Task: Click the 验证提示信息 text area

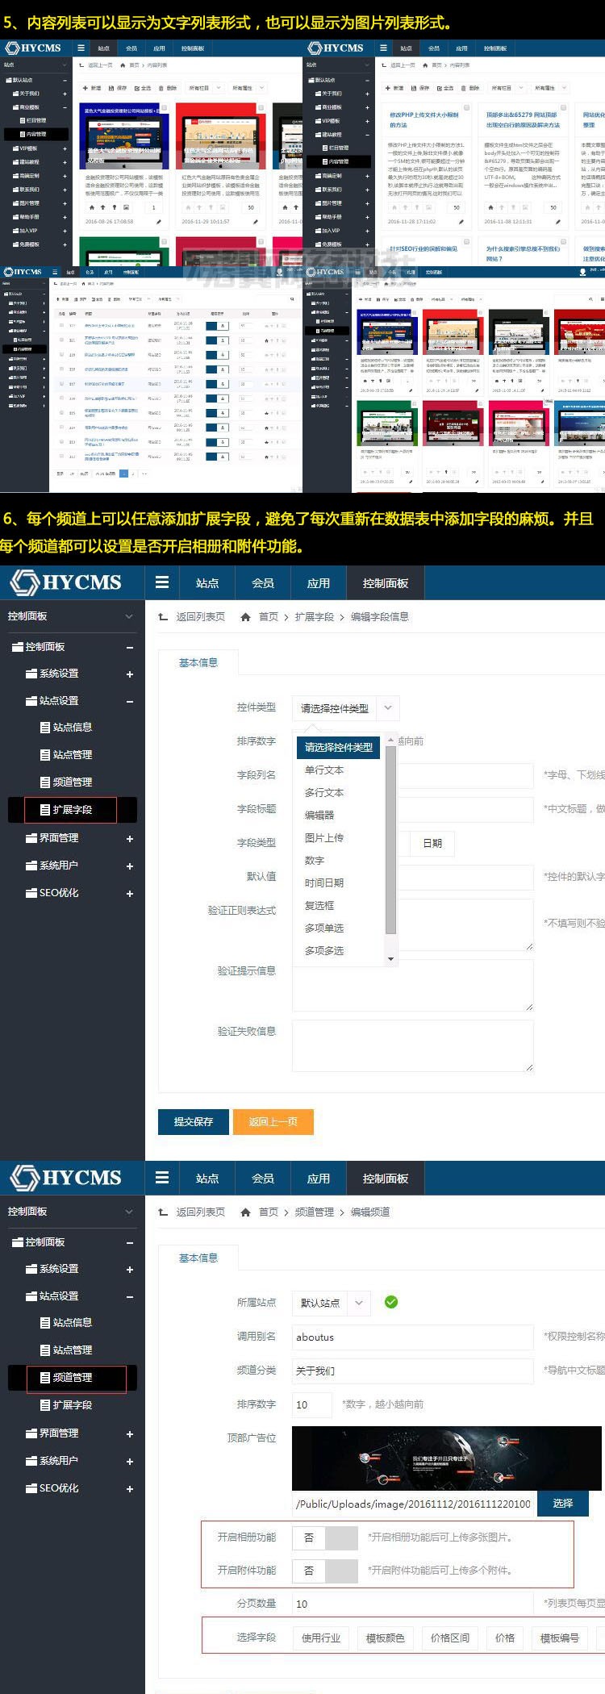Action: click(x=412, y=985)
